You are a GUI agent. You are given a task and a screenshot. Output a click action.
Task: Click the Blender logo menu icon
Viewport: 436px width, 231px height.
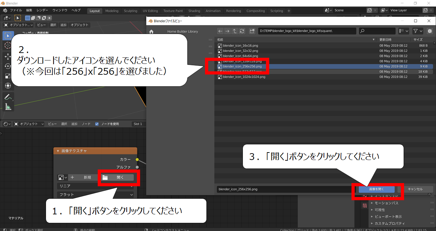pos(5,11)
